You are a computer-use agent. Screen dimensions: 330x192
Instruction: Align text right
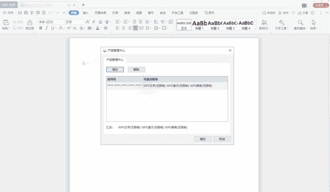click(130, 28)
